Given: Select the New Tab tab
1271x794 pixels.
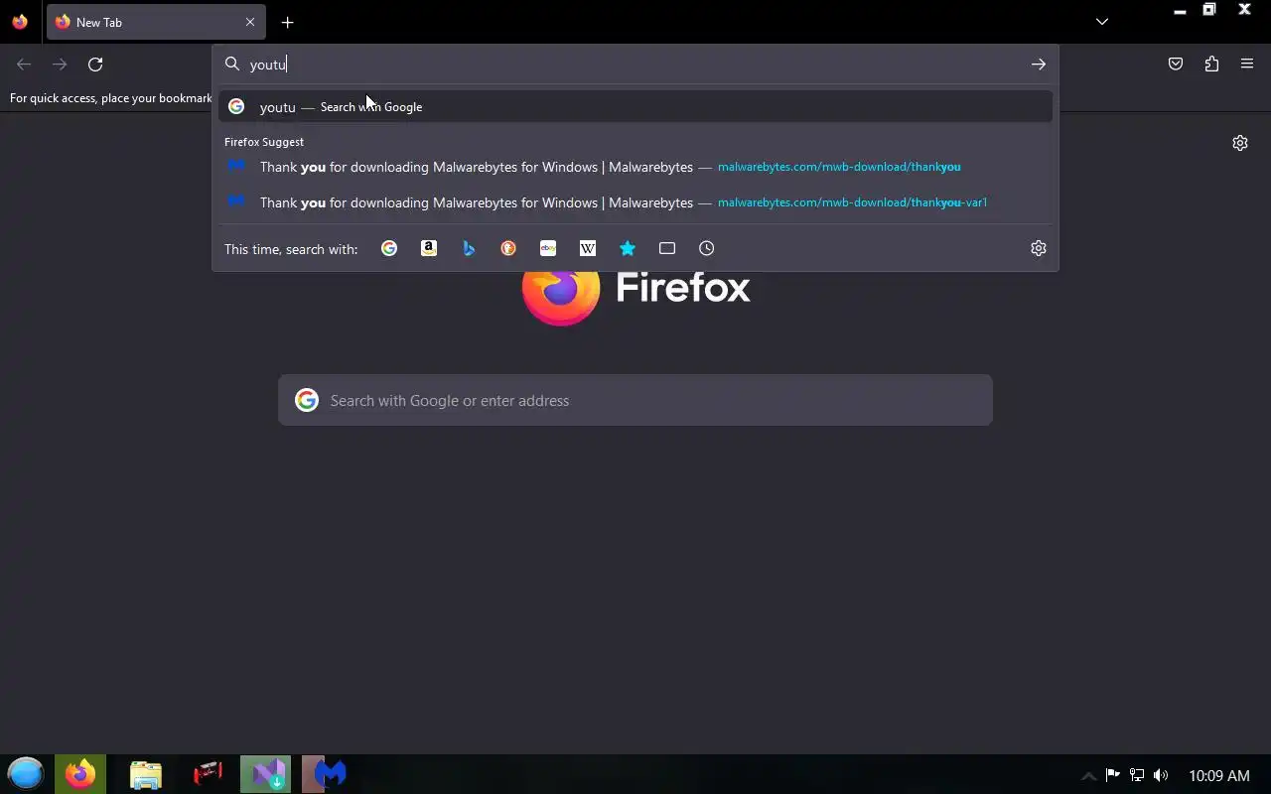Looking at the screenshot, I should (156, 22).
